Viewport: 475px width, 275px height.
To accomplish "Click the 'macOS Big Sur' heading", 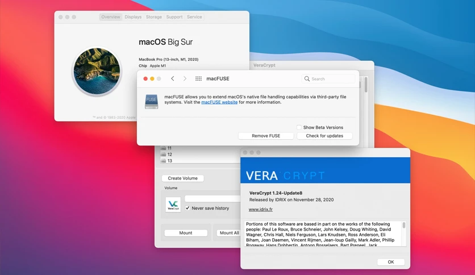I will [x=165, y=42].
